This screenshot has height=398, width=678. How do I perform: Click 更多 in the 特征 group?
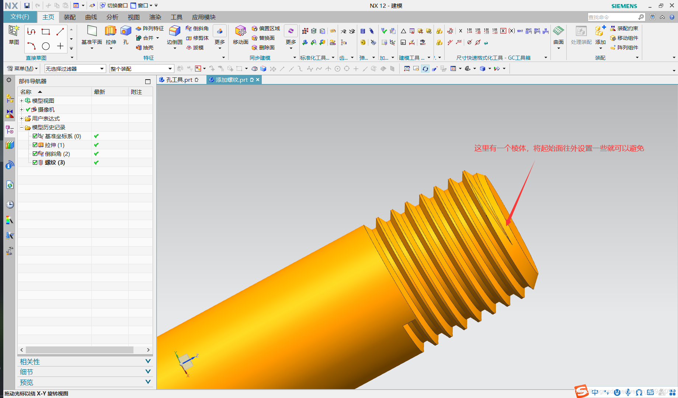click(x=220, y=37)
